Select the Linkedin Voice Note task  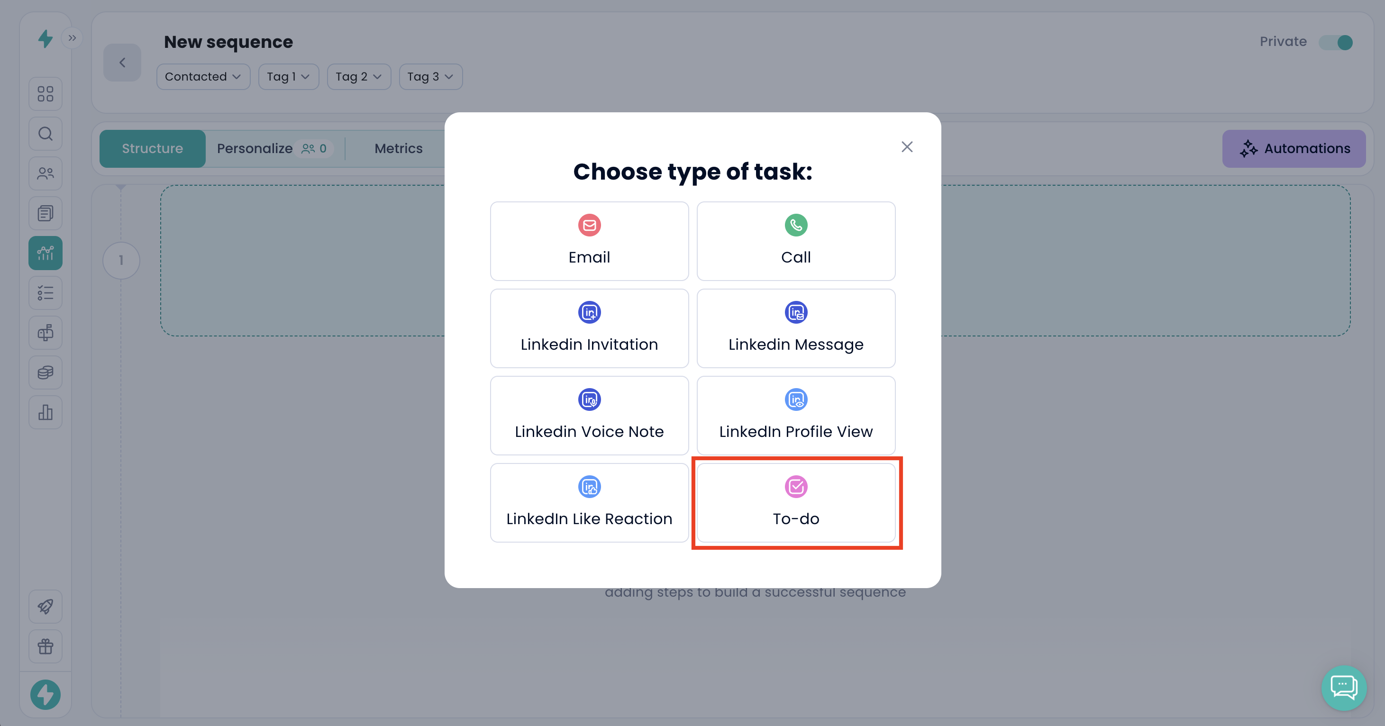click(x=589, y=416)
